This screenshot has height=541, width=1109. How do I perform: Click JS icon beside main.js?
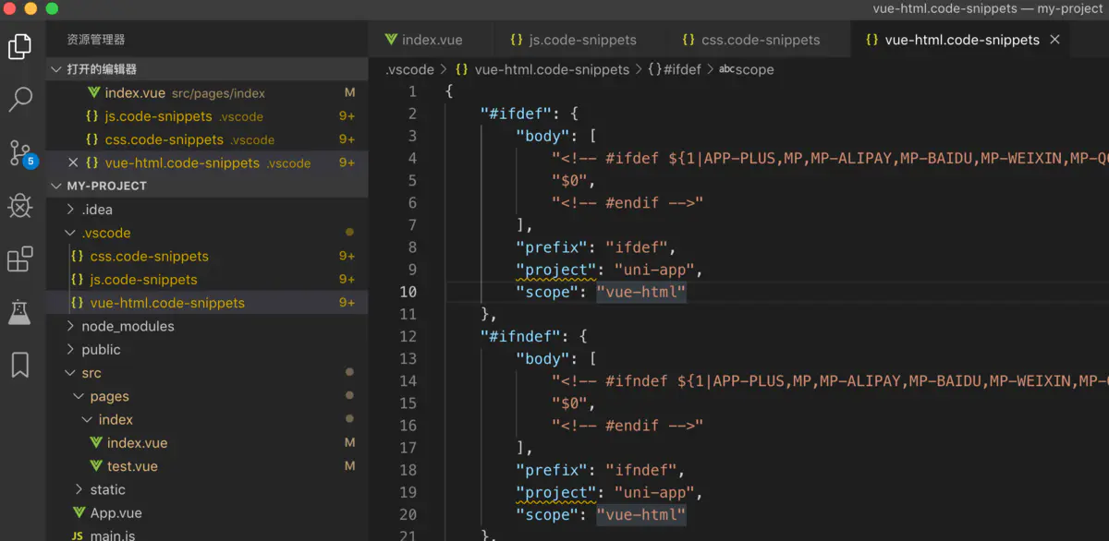pos(78,535)
